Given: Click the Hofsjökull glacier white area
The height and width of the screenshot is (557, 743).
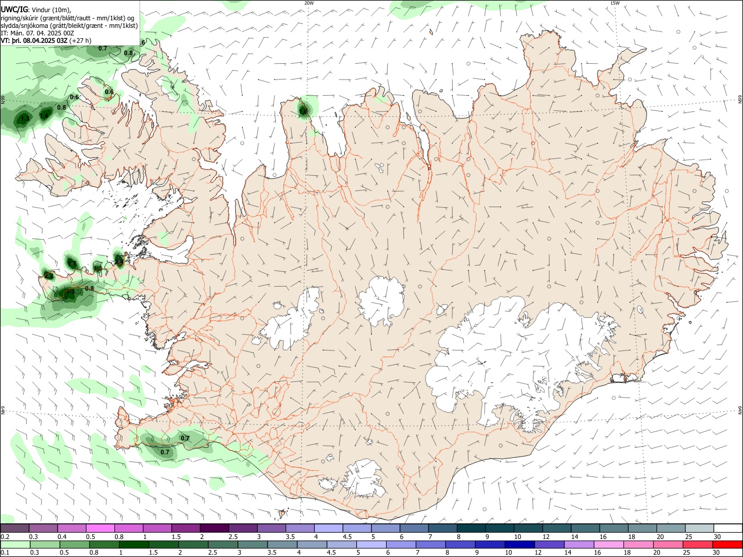Looking at the screenshot, I should click(x=381, y=300).
